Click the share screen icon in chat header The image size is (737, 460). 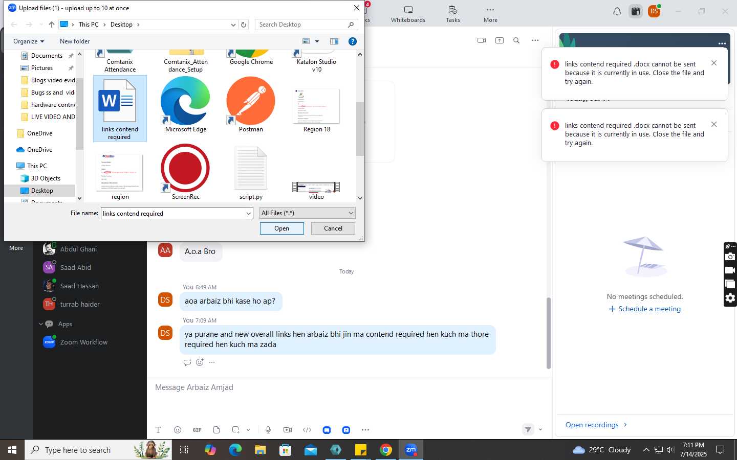[500, 40]
